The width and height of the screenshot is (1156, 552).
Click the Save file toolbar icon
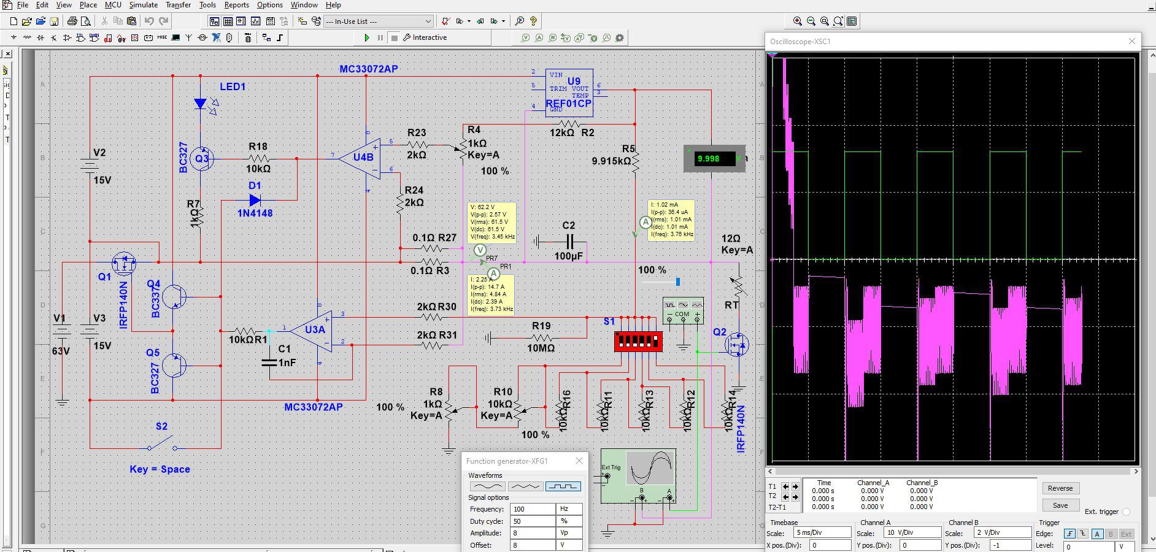coord(54,21)
